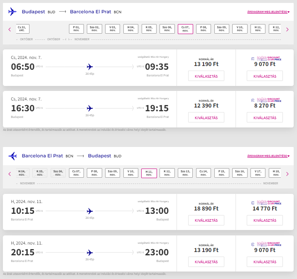This screenshot has height=279, width=297.
Task: Click the plane icon on the 20:15 flight
Action: [90, 252]
